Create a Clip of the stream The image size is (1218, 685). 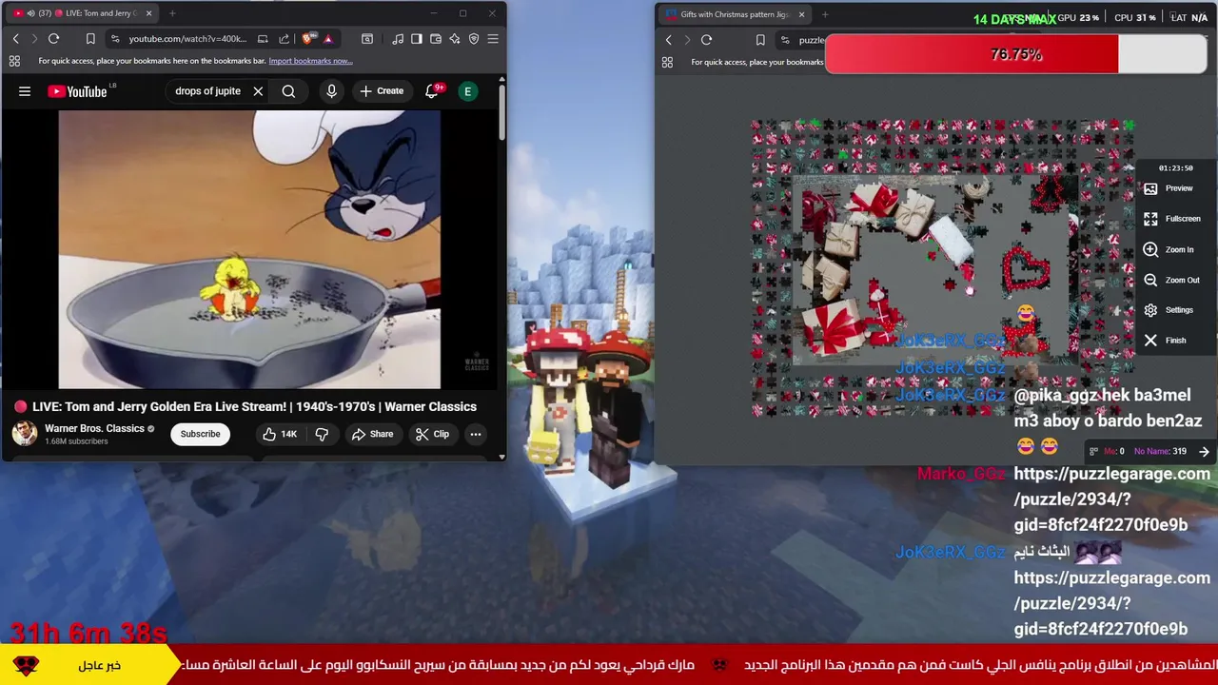[x=432, y=434]
